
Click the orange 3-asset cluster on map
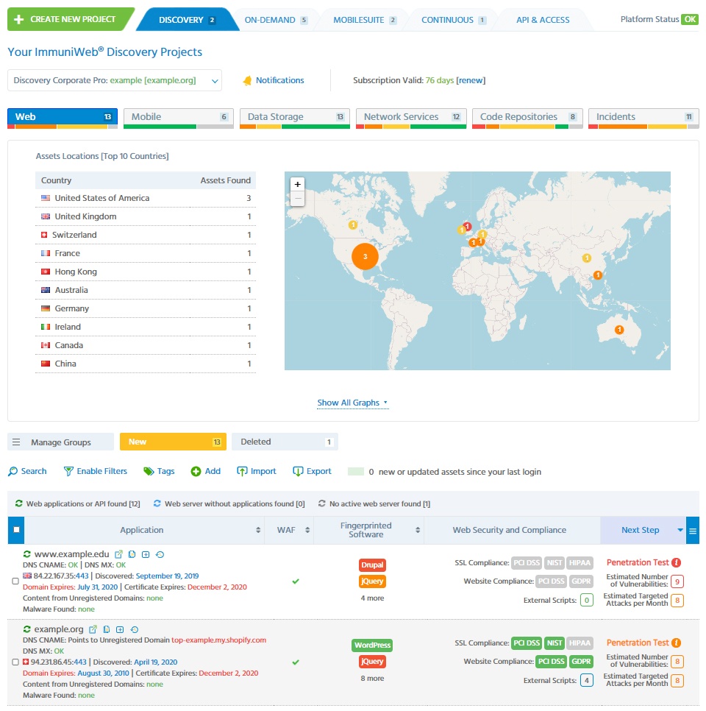point(365,256)
